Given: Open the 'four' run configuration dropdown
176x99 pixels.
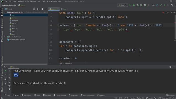Looking at the screenshot, I should 122,5.
